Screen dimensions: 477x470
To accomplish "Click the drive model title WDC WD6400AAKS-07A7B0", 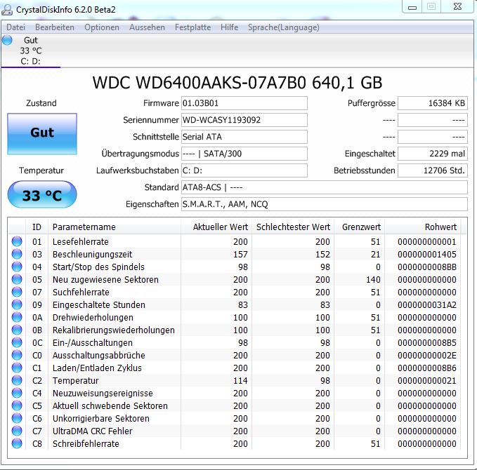I will pos(199,83).
